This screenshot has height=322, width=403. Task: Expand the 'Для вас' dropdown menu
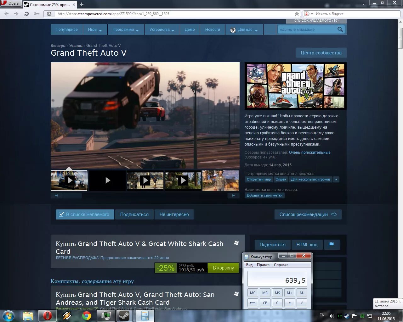click(244, 30)
